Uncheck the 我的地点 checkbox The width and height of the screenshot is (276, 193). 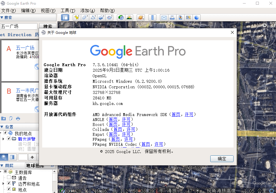[x=6, y=133]
